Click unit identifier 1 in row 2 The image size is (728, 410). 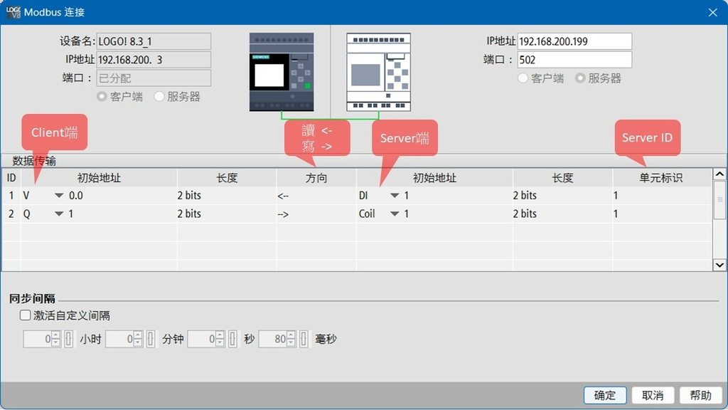point(662,214)
